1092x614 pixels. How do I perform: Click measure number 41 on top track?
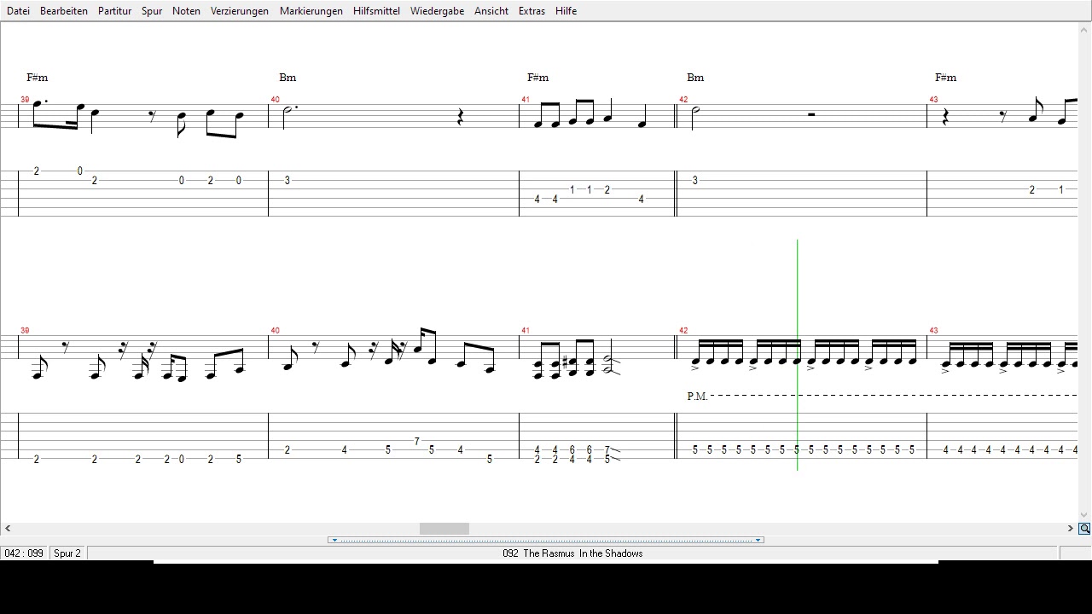pos(526,100)
